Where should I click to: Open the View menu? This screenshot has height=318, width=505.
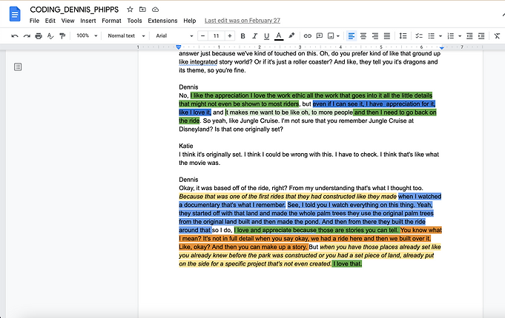(67, 21)
